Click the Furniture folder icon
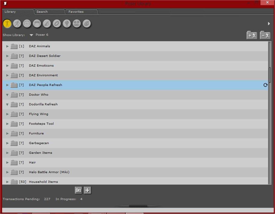Screen dimensions: 275x214 [x=14, y=134]
